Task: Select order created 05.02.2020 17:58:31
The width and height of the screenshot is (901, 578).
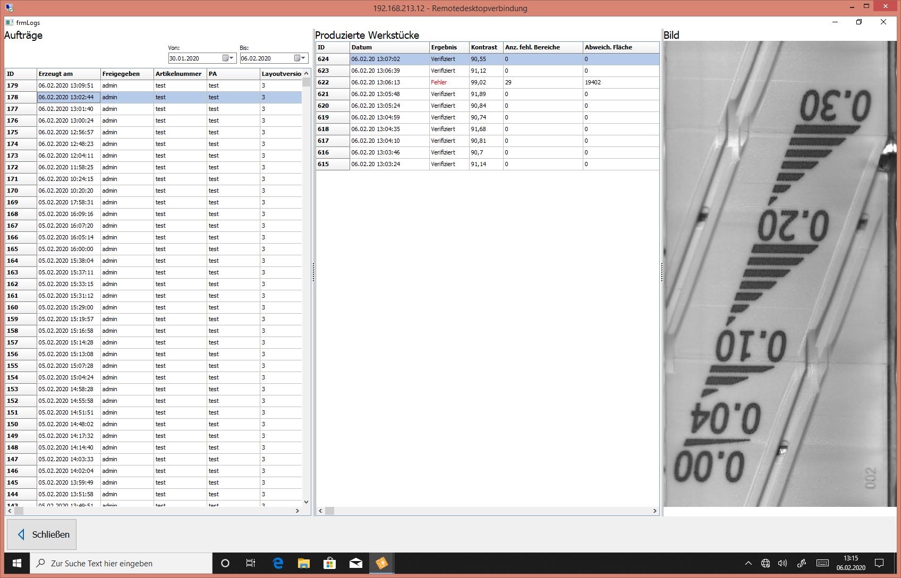Action: click(154, 202)
